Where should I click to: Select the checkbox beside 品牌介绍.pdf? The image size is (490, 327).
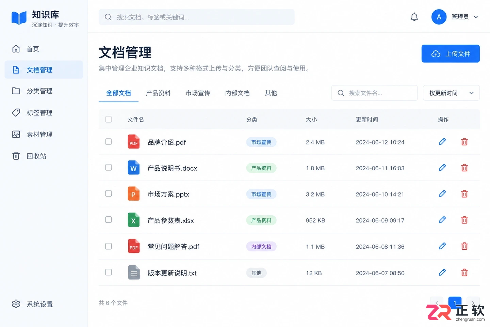click(x=109, y=142)
